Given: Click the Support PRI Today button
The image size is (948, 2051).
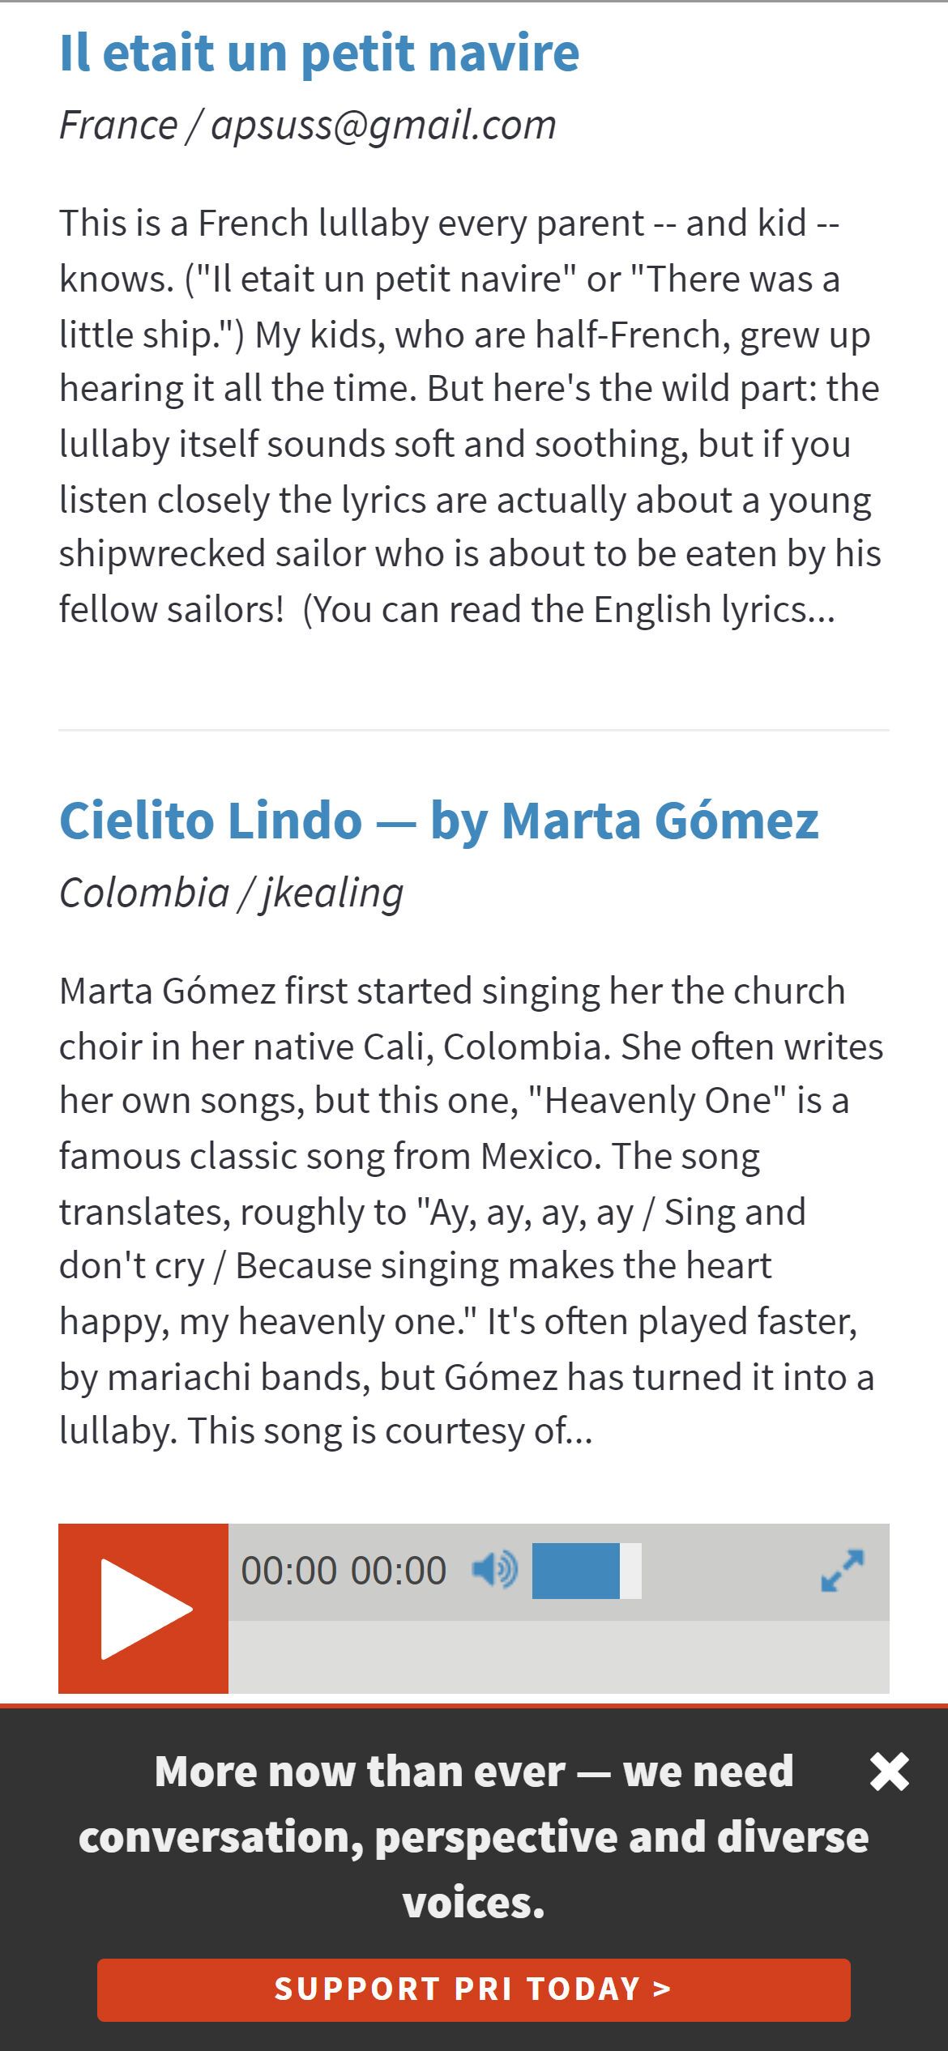Looking at the screenshot, I should (474, 1989).
